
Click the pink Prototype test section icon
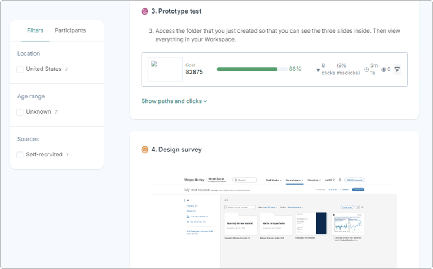click(145, 11)
